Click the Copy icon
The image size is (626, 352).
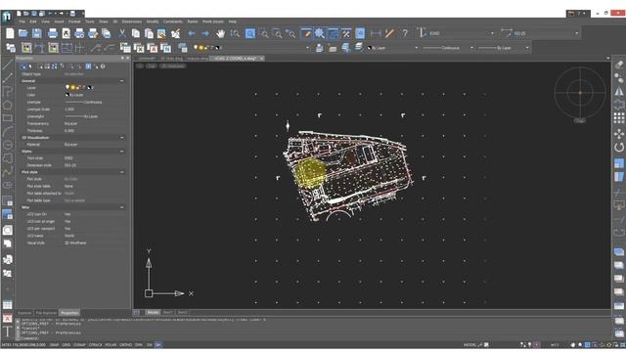coord(136,33)
